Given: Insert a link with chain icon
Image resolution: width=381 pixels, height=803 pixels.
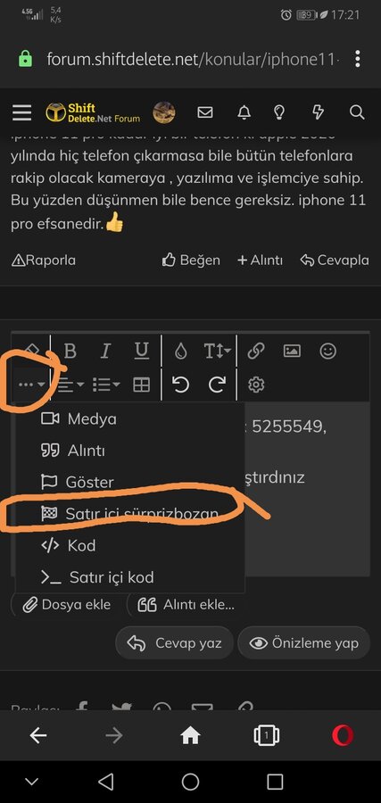Looking at the screenshot, I should 255,352.
